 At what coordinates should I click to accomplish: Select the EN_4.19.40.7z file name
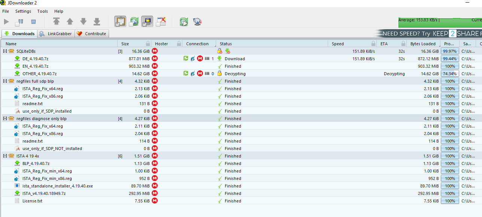[35, 66]
